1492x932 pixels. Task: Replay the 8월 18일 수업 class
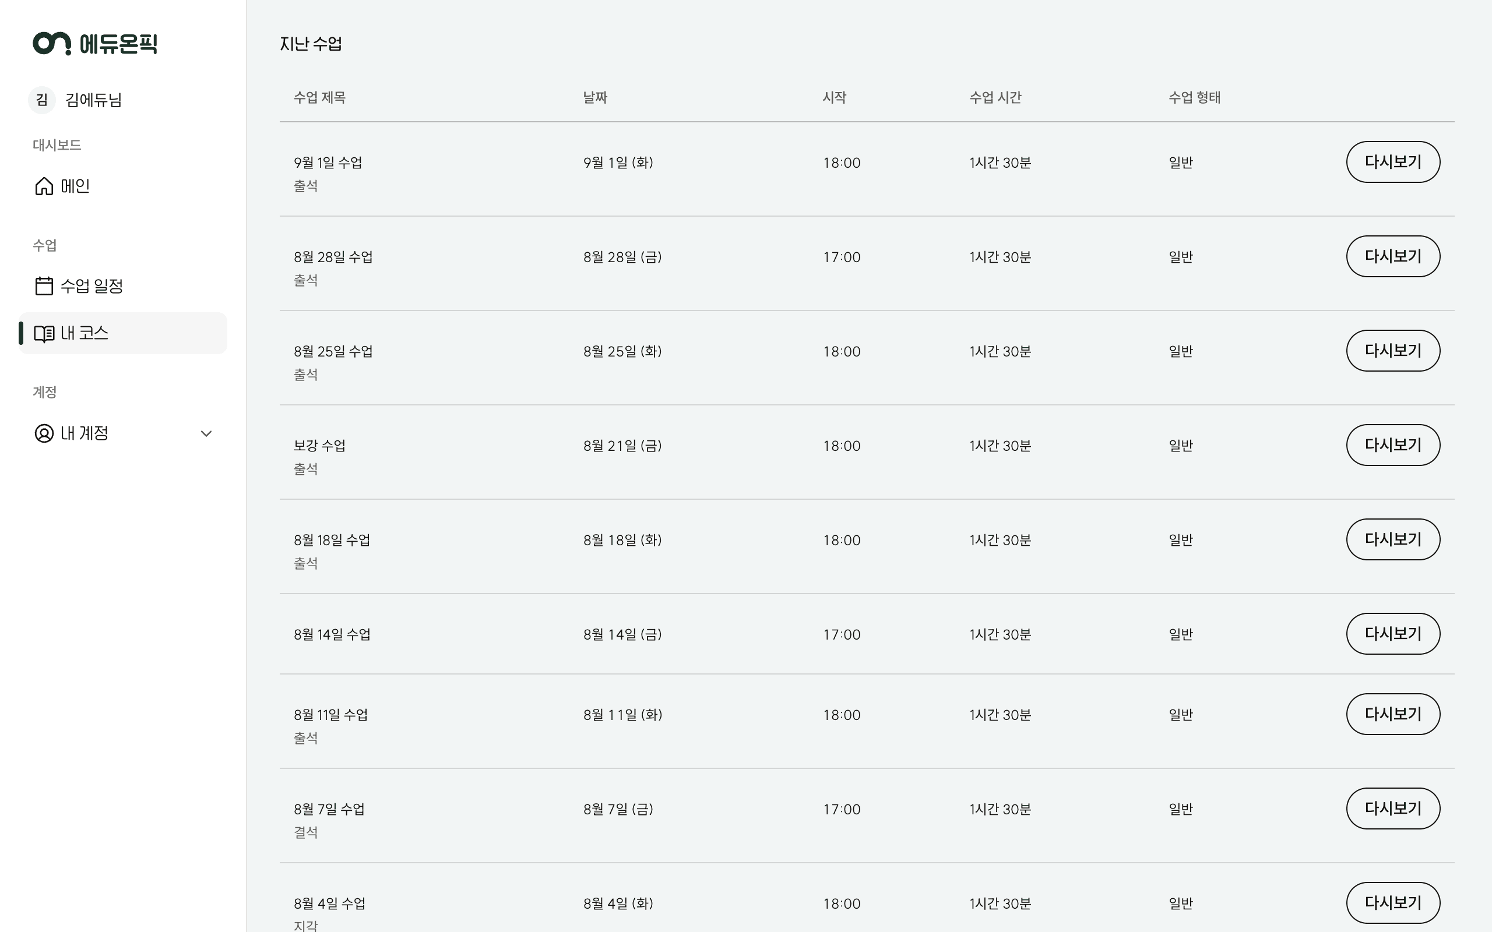pyautogui.click(x=1393, y=539)
